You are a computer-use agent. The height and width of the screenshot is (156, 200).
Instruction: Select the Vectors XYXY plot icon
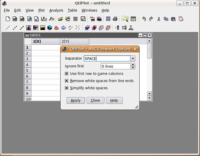pos(71,28)
